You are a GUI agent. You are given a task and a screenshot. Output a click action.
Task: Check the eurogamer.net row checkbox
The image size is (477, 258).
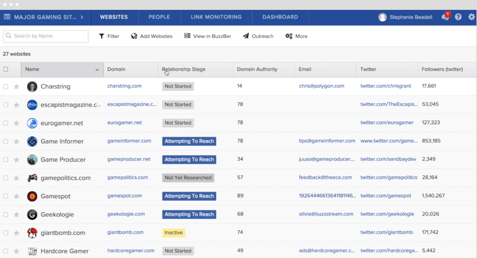tap(5, 123)
